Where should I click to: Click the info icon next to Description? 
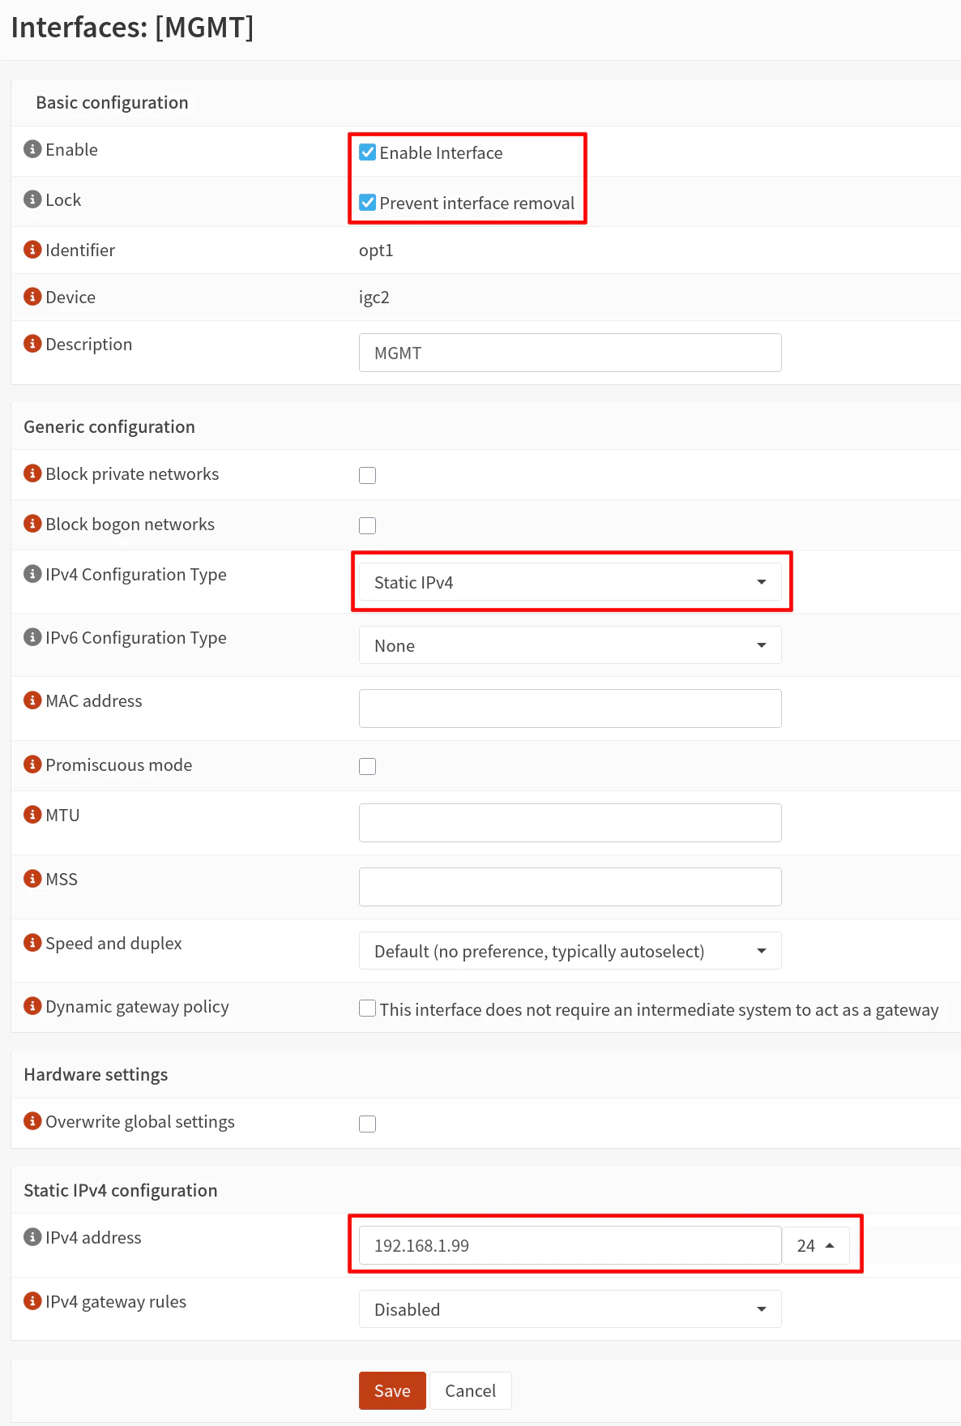[x=32, y=344]
